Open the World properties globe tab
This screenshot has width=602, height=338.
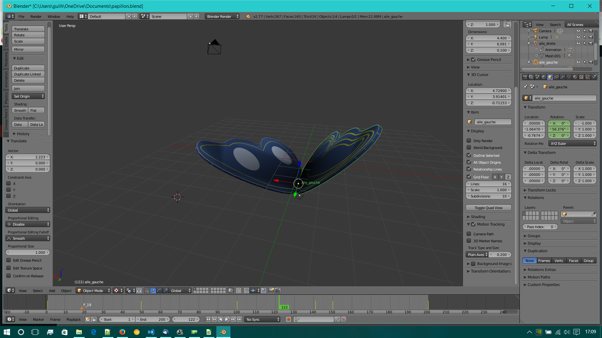(x=544, y=77)
